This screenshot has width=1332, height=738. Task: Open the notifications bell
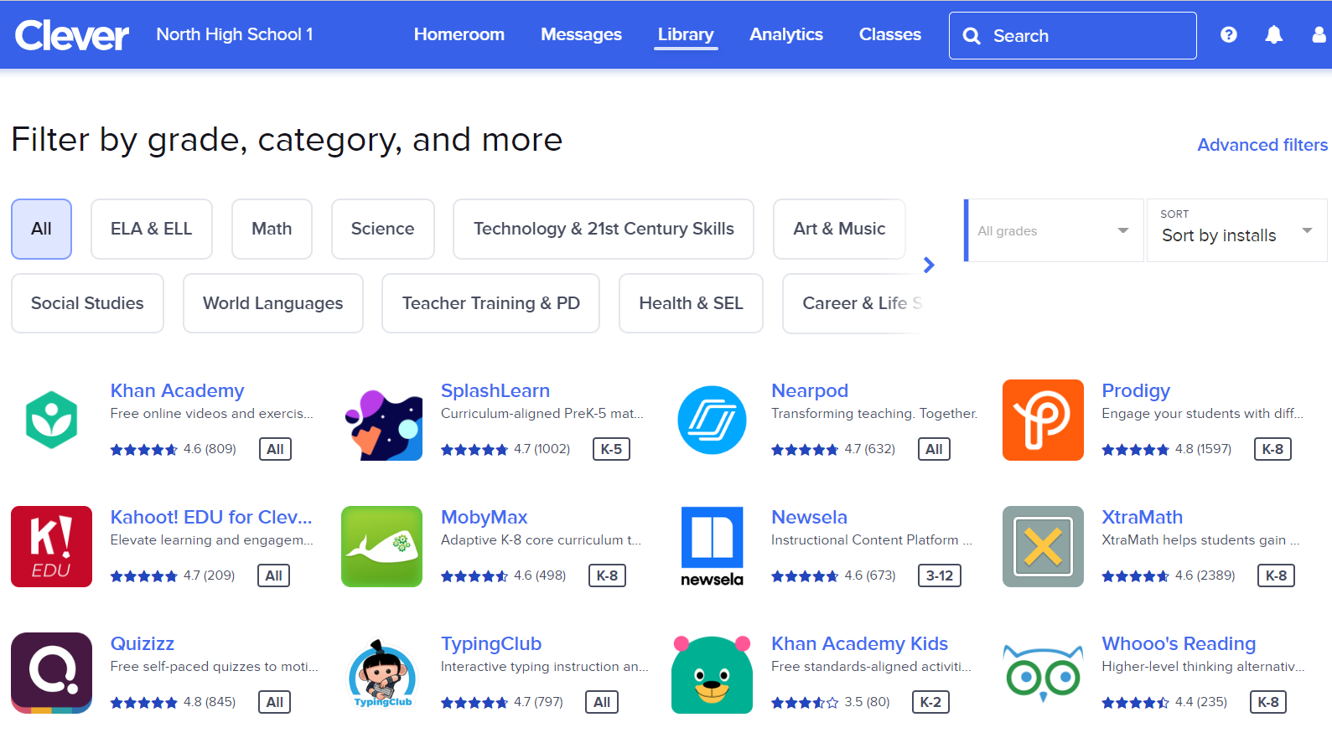(1273, 35)
